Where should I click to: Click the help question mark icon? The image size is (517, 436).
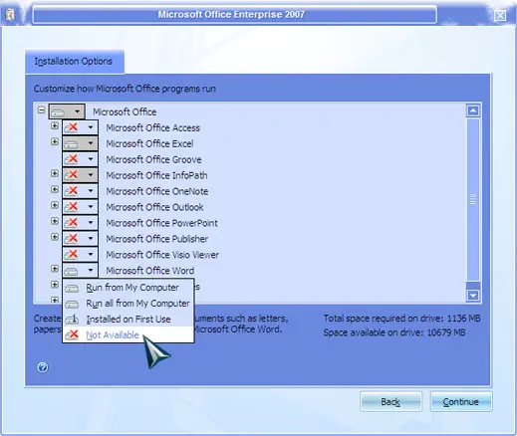click(43, 367)
